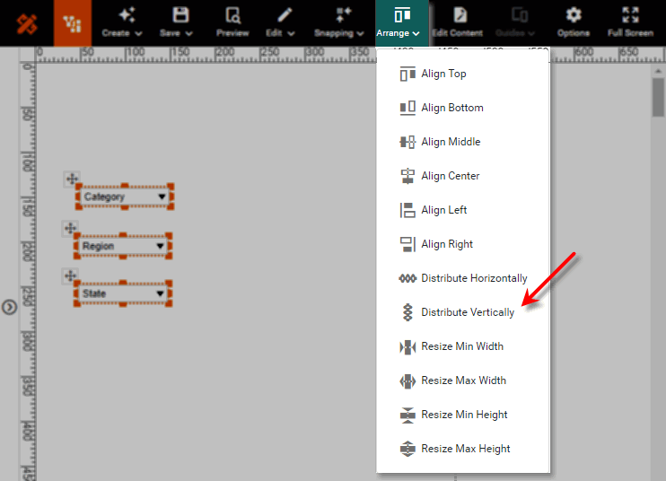
Task: Select the Align Bottom icon
Action: (x=407, y=108)
